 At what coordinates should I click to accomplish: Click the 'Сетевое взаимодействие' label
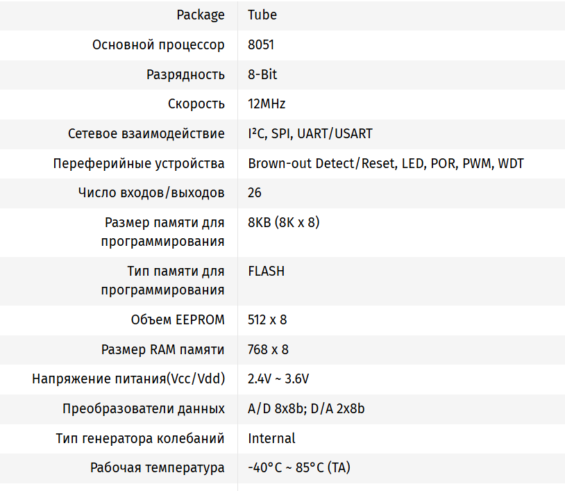(146, 133)
